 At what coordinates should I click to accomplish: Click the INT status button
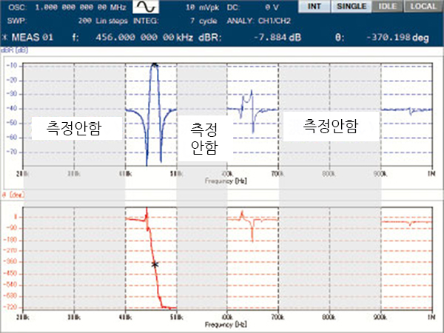(x=314, y=6)
